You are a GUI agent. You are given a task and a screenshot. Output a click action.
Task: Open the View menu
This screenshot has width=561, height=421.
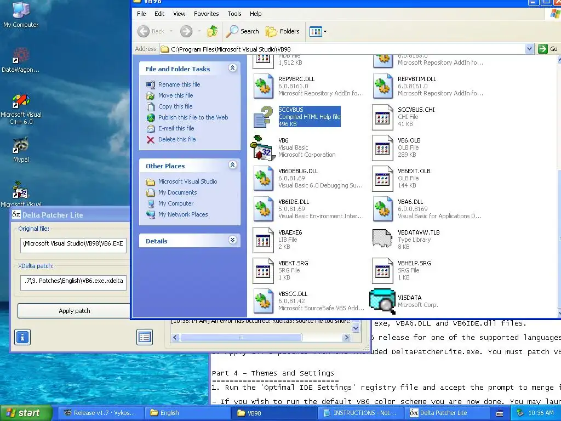[x=179, y=14]
